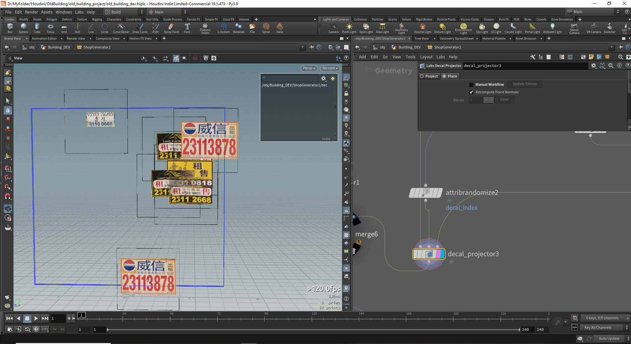Click the Camera shelf tool
This screenshot has width=631, height=344.
tap(333, 28)
